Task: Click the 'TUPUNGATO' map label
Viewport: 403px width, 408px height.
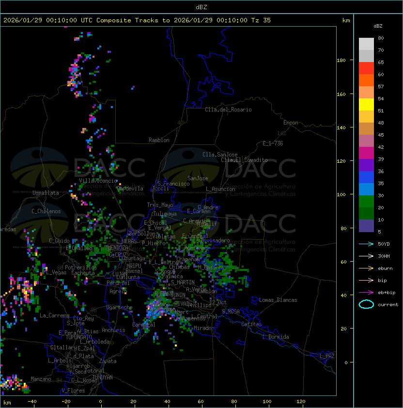Action: (x=78, y=337)
